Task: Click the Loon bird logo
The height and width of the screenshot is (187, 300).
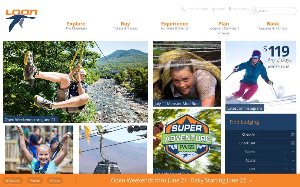Action: tap(22, 21)
